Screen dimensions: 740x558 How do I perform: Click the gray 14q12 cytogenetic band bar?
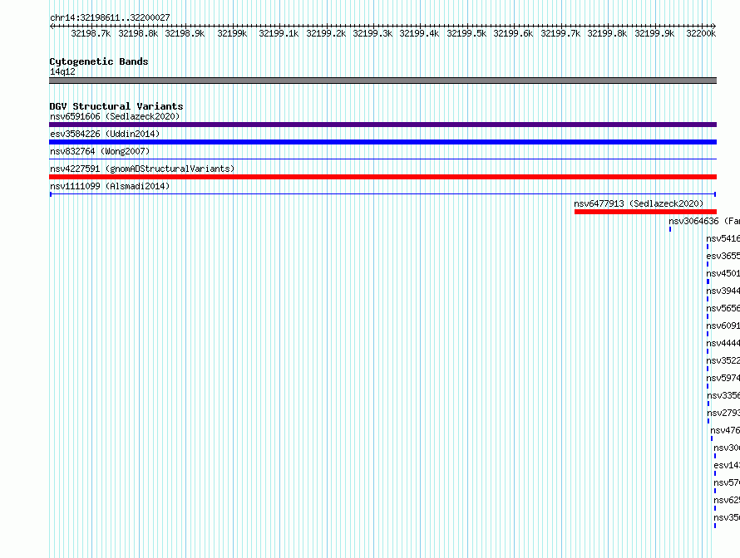382,81
